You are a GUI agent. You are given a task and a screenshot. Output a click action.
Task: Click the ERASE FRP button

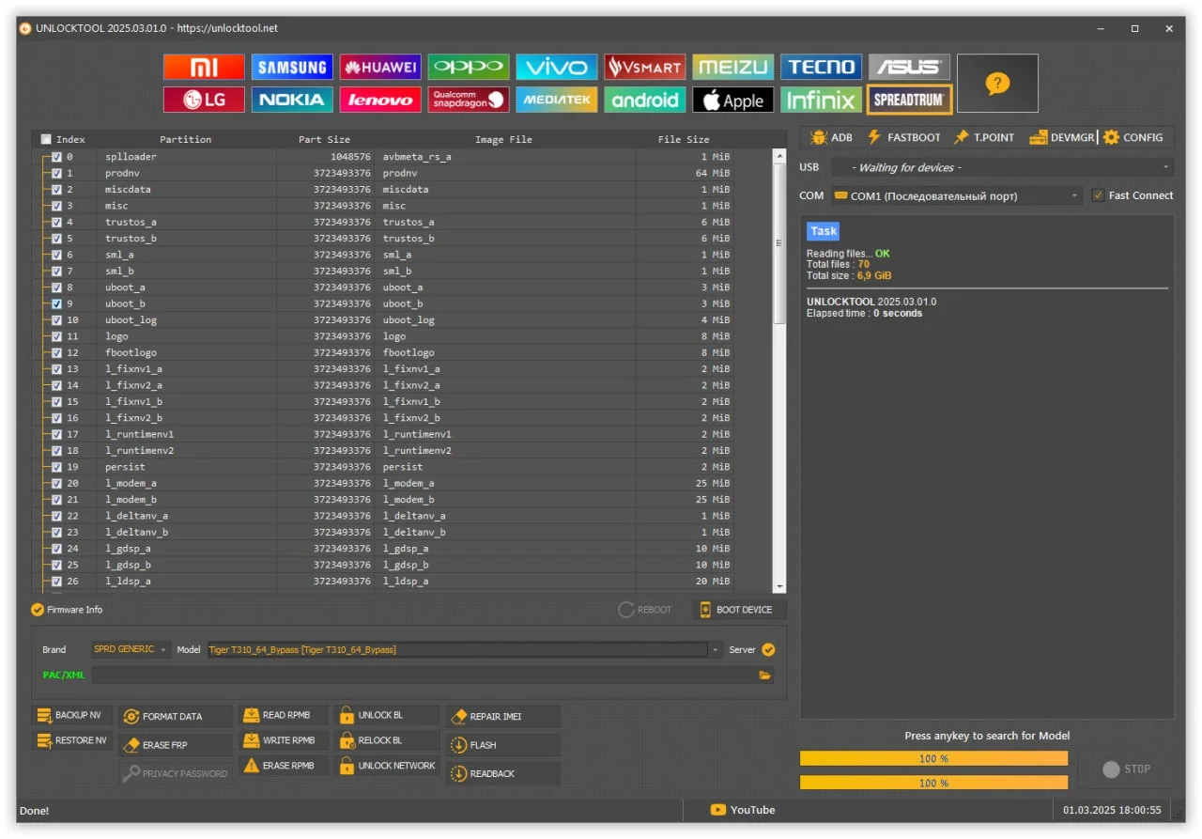175,745
